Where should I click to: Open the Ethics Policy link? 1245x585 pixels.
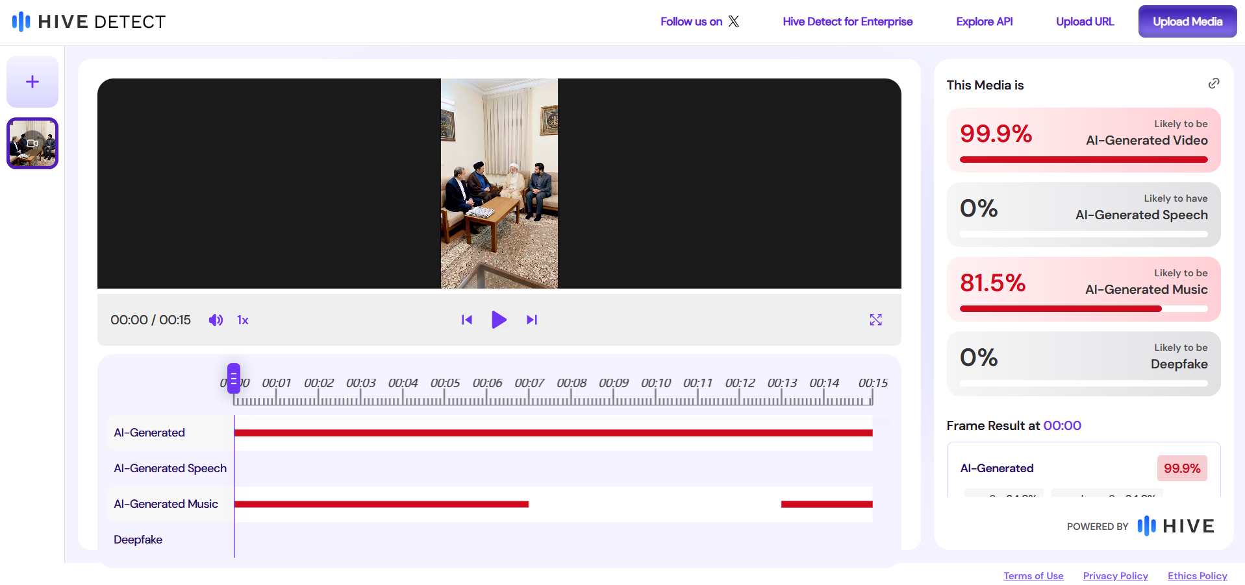tap(1198, 576)
